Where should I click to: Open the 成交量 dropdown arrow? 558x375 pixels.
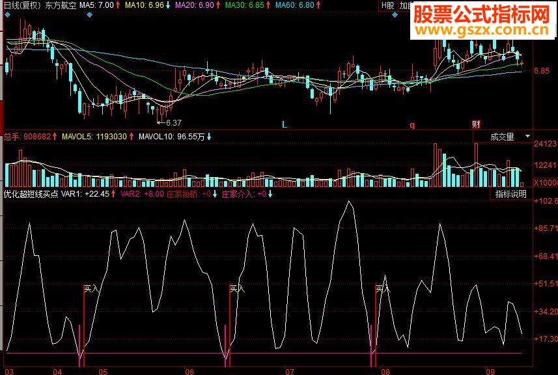pos(527,136)
